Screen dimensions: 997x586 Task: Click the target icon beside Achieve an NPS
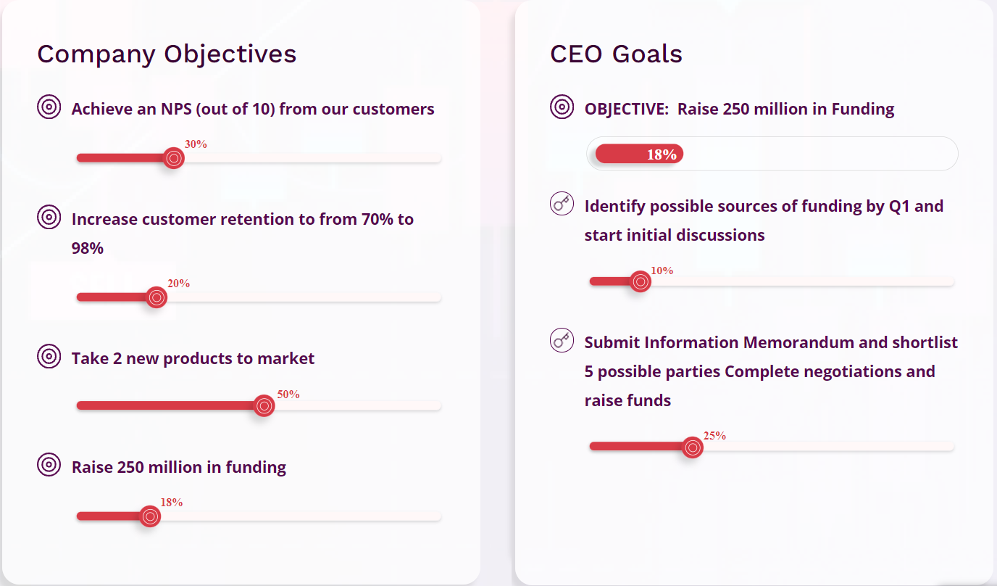49,107
